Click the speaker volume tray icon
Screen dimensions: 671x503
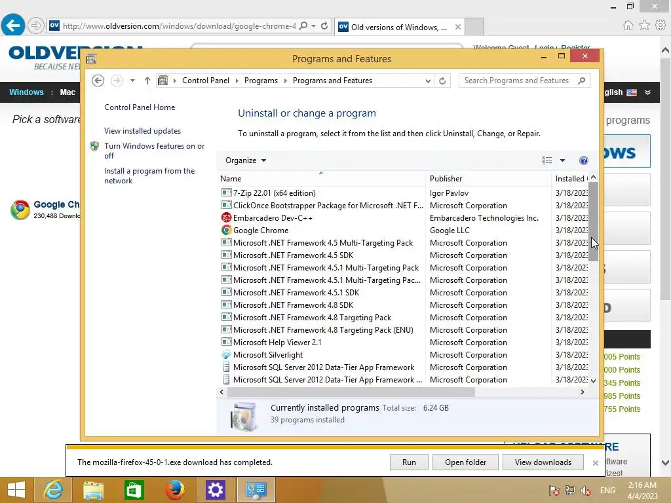[x=586, y=490]
